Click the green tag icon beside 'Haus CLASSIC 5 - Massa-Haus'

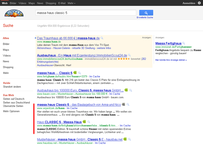coord(84,122)
